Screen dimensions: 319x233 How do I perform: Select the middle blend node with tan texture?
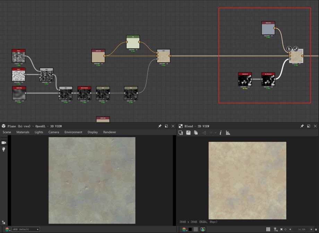[164, 56]
